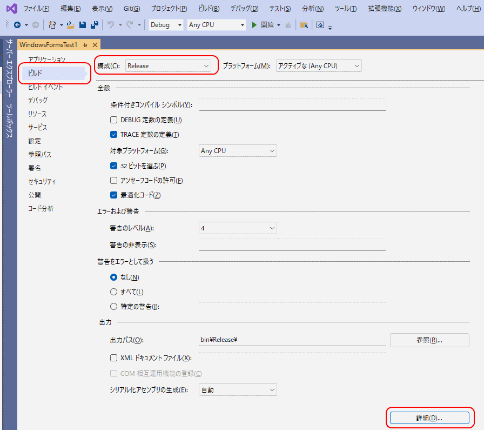Toggle XML ドキュメント ファイル checkbox
This screenshot has width=484, height=430.
tap(113, 358)
